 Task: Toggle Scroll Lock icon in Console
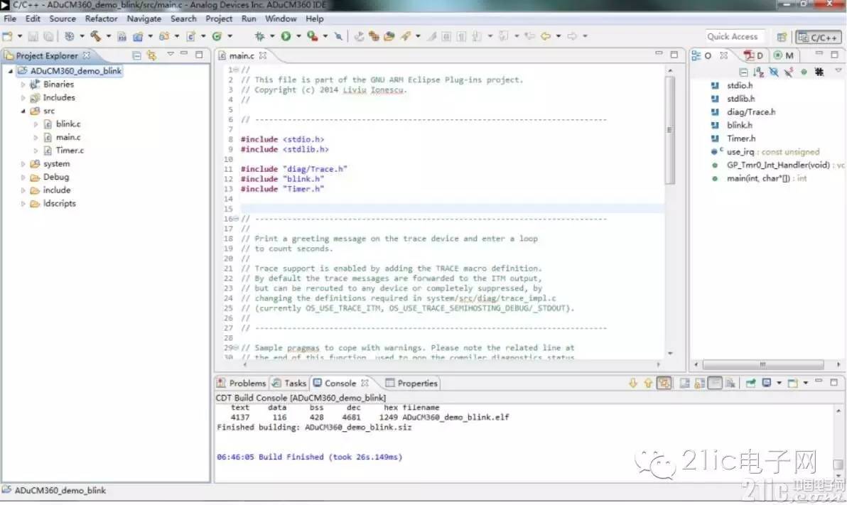pyautogui.click(x=699, y=383)
